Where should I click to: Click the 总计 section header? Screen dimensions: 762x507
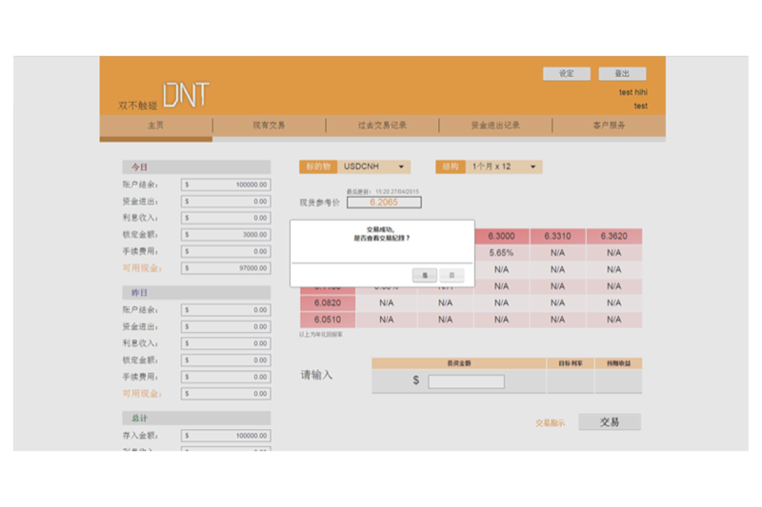[x=196, y=419]
